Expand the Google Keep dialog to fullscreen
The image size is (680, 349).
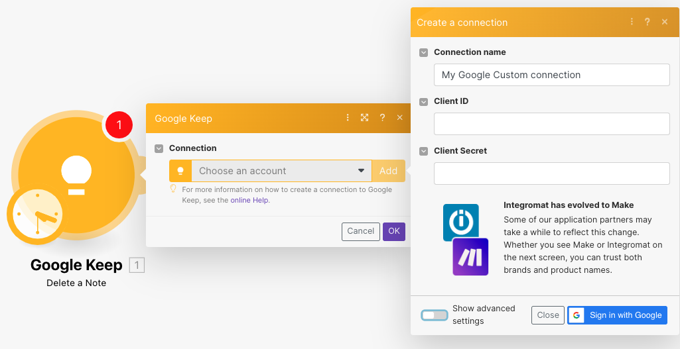point(365,118)
